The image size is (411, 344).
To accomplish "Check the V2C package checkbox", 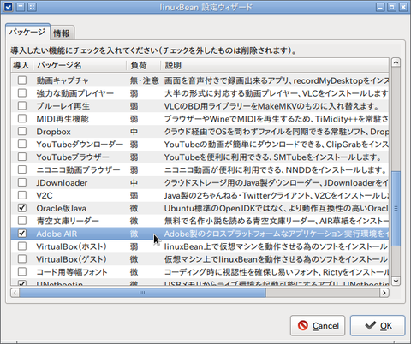I will [22, 195].
